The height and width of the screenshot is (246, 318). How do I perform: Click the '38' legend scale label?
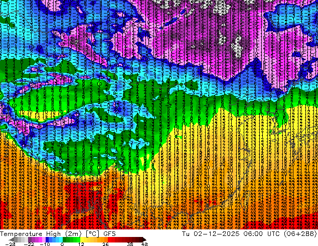click(x=130, y=244)
